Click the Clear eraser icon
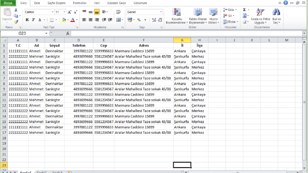Image resolution: width=308 pixels, height=173 pixels. 245,22
